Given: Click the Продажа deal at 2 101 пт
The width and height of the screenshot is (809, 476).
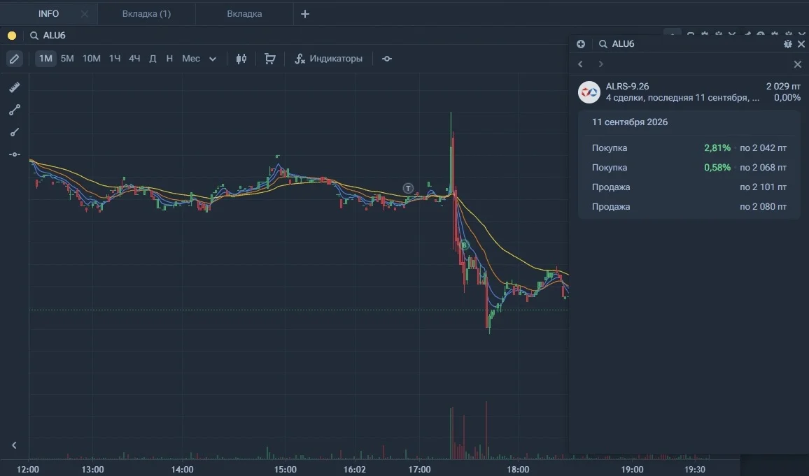Looking at the screenshot, I should click(689, 187).
